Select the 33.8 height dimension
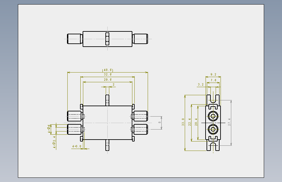The width and height of the screenshot is (282, 182). tap(183, 122)
